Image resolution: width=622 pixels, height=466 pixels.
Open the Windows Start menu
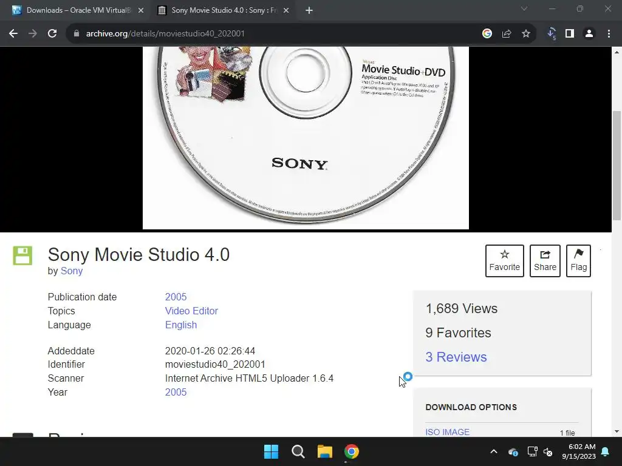[272, 451]
